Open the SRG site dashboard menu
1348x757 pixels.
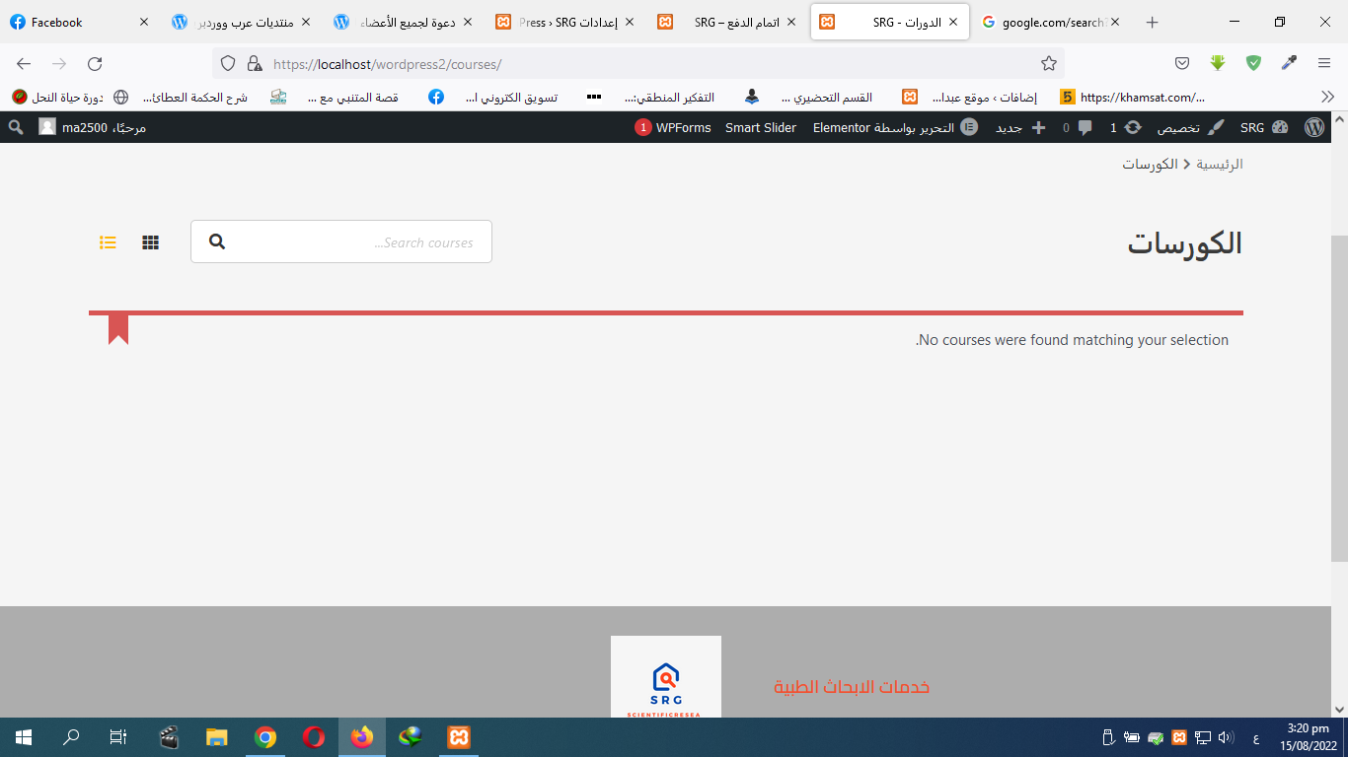coord(1264,127)
